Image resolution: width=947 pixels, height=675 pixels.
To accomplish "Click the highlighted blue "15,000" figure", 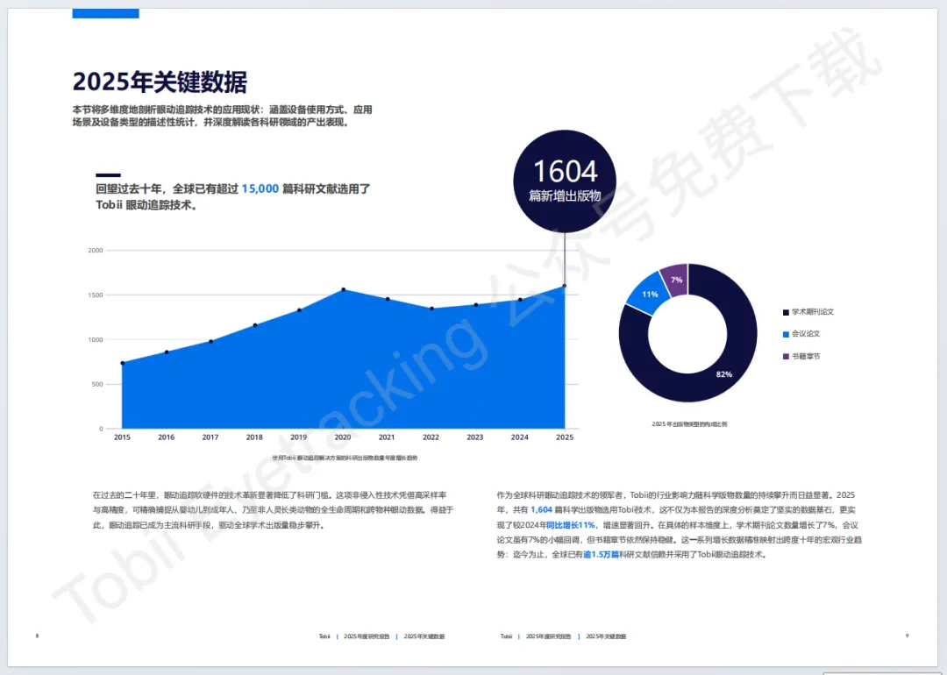I will tap(260, 189).
